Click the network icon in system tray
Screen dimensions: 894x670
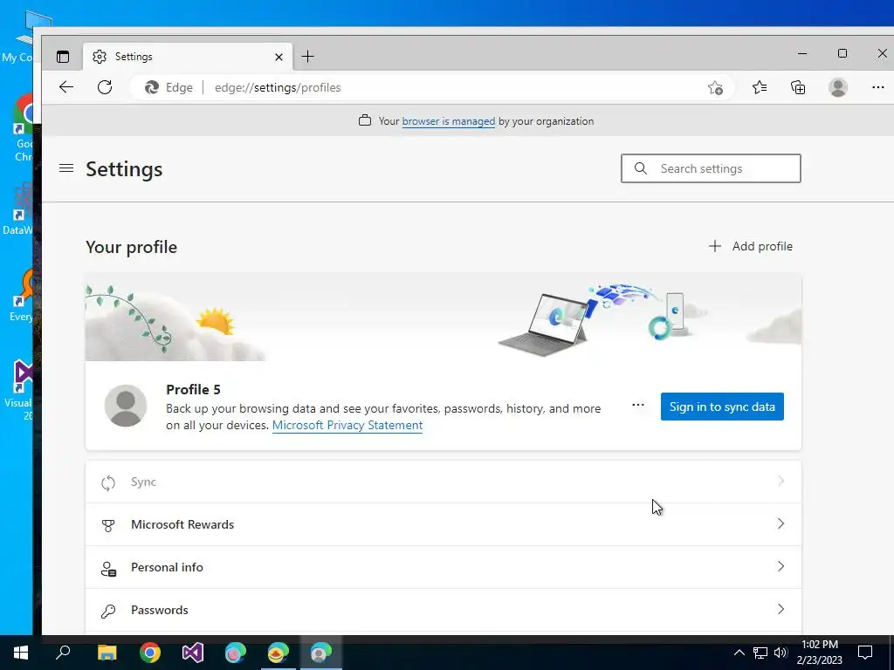point(760,653)
